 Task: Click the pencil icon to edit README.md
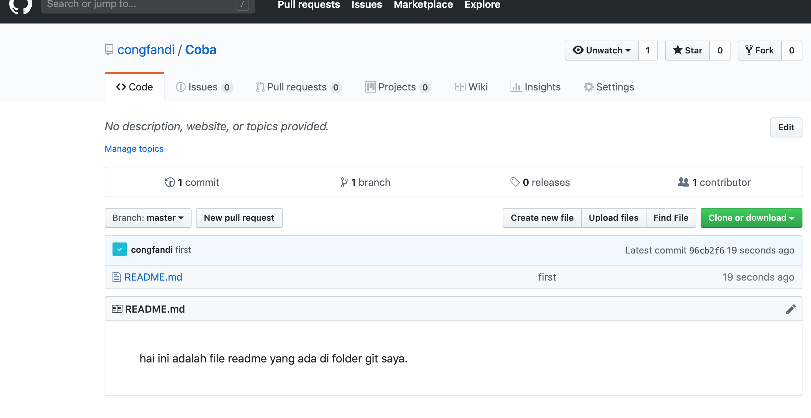tap(790, 309)
